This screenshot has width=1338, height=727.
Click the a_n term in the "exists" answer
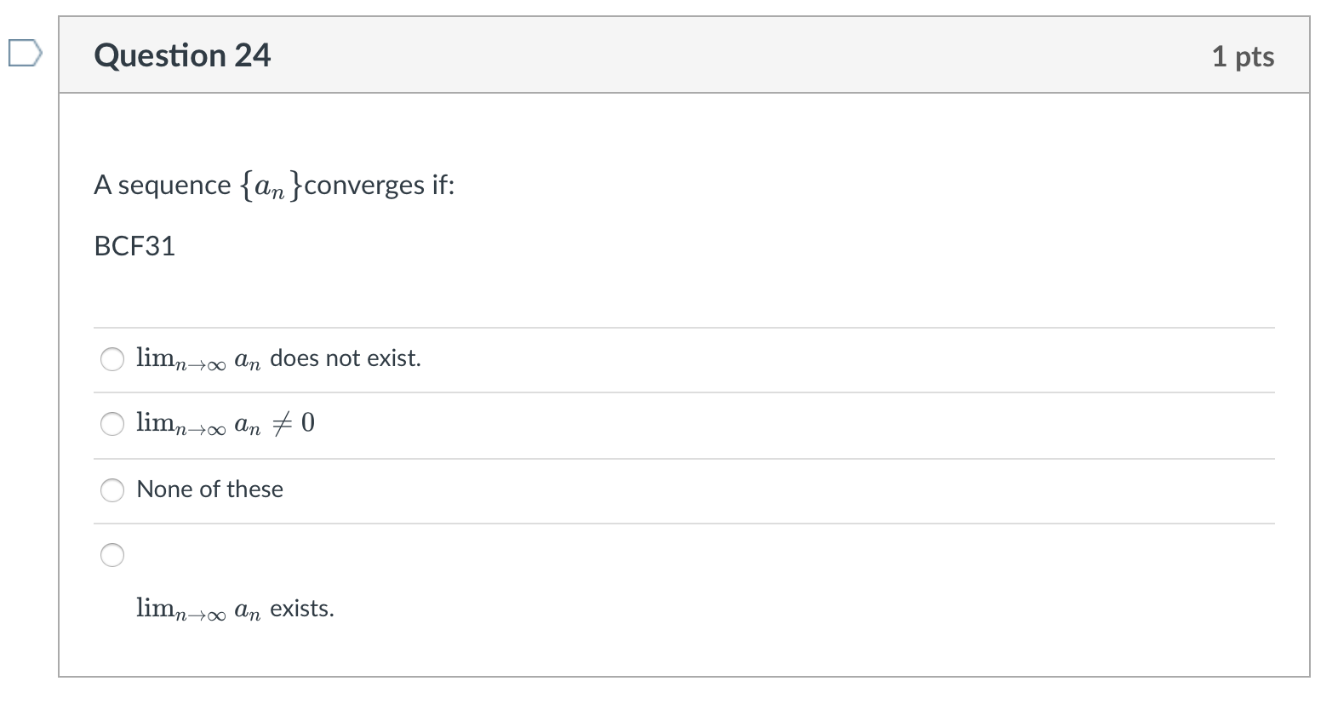coord(247,610)
